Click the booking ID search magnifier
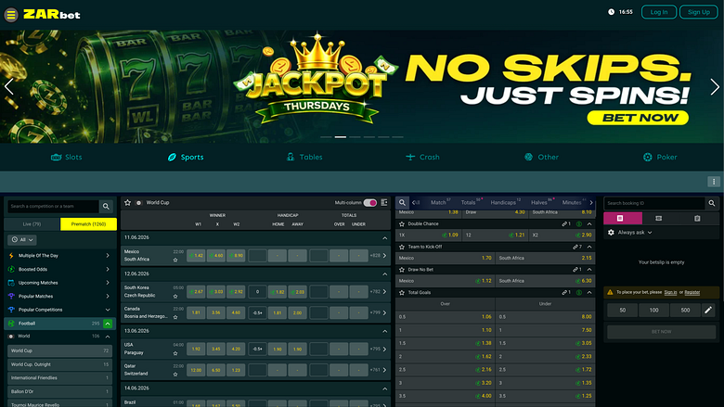The image size is (724, 407). [712, 203]
